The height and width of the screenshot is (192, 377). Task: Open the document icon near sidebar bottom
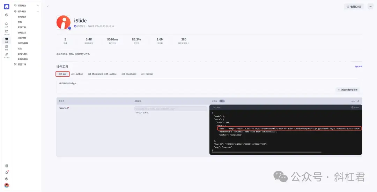click(x=7, y=166)
